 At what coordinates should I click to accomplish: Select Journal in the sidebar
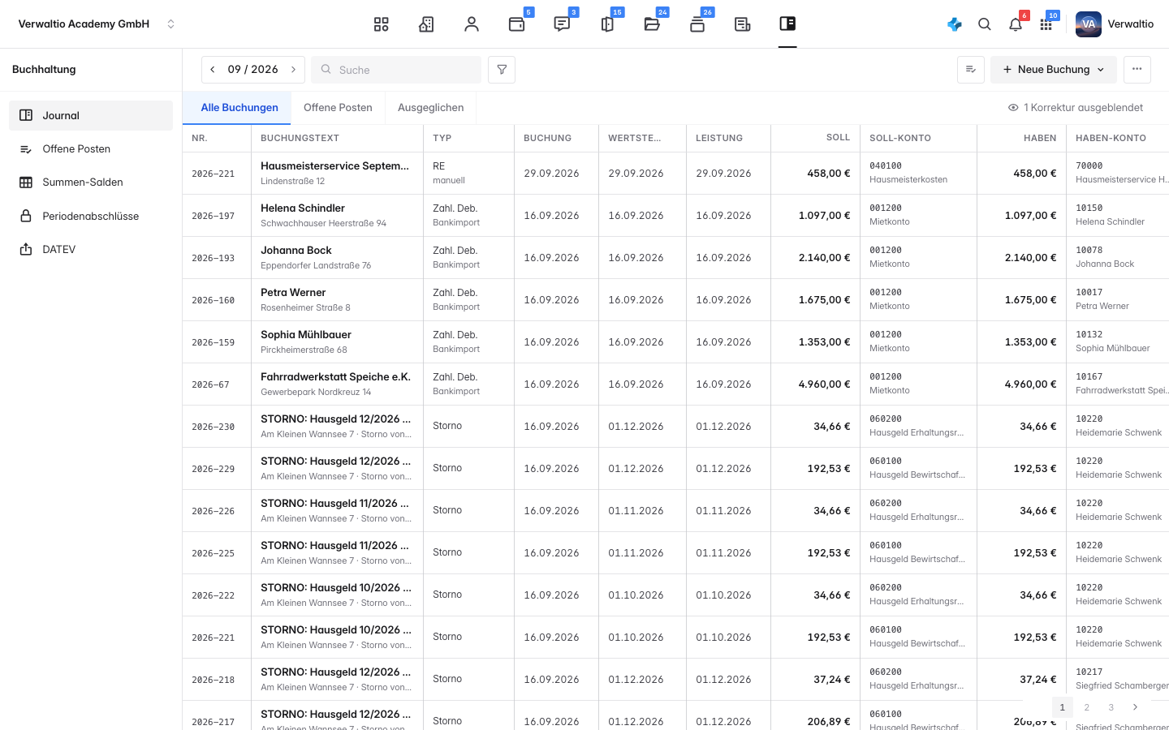tap(91, 115)
